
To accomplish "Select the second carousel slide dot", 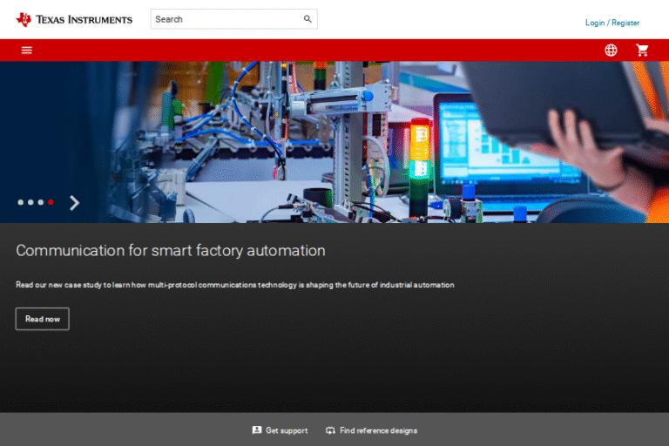I will 30,202.
